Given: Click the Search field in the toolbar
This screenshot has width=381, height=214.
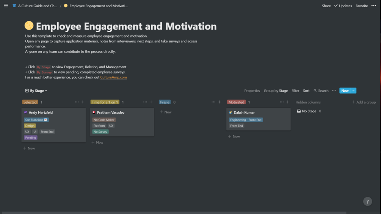Looking at the screenshot, I should pos(321,91).
